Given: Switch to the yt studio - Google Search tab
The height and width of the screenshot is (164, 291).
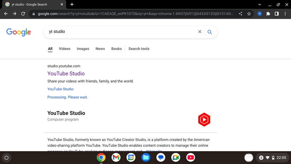Looking at the screenshot, I should (x=33, y=4).
